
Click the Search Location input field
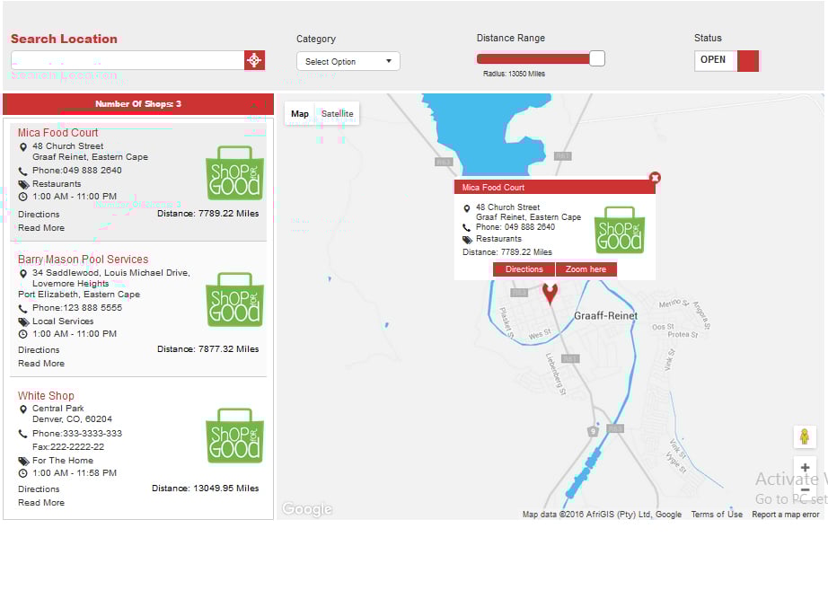(127, 60)
